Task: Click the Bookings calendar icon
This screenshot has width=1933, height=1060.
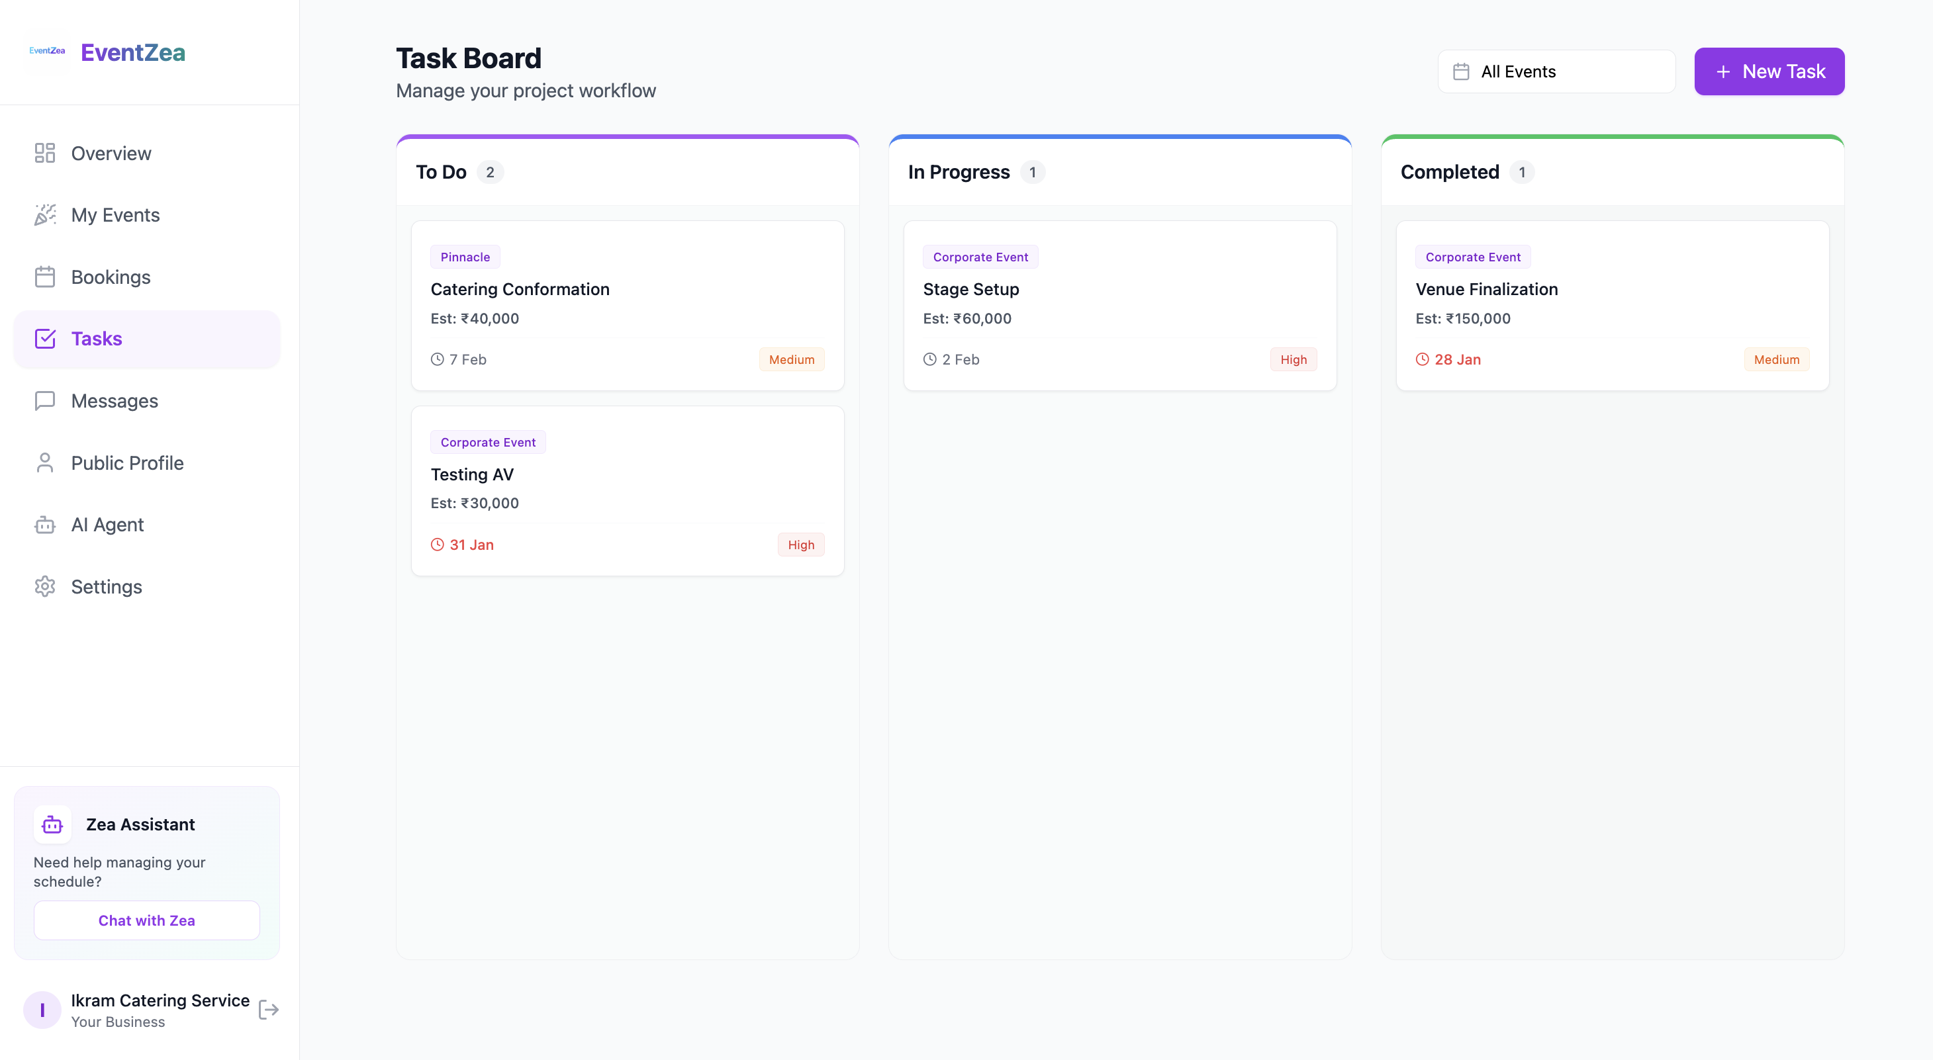Action: pyautogui.click(x=45, y=277)
